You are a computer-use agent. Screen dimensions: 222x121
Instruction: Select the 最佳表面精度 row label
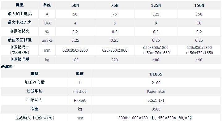20,40
